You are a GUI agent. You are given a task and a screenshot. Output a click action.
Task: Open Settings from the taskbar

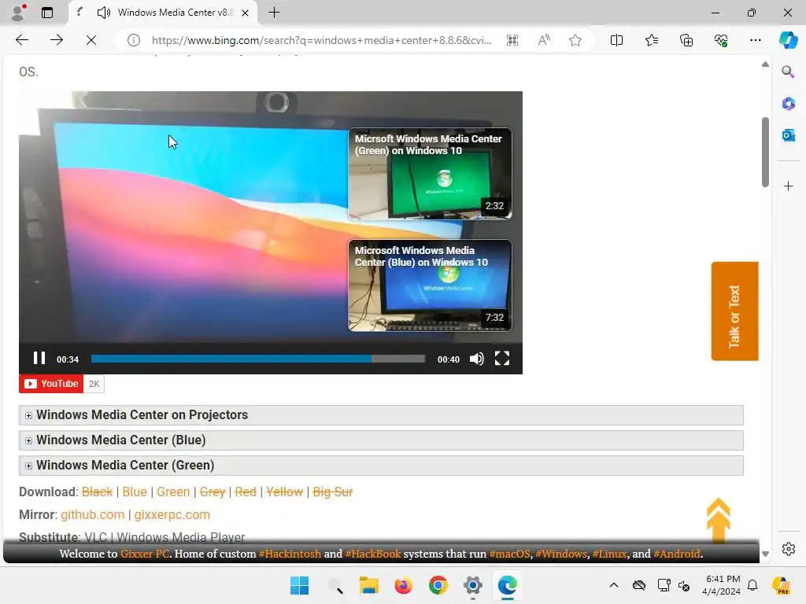coord(473,585)
